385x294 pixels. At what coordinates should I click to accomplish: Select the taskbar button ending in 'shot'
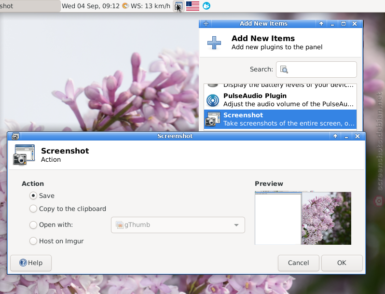click(30, 6)
